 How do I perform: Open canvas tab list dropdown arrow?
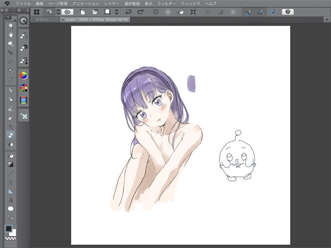327,19
